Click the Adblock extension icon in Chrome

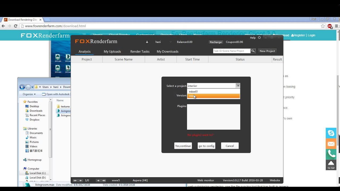tap(330, 26)
